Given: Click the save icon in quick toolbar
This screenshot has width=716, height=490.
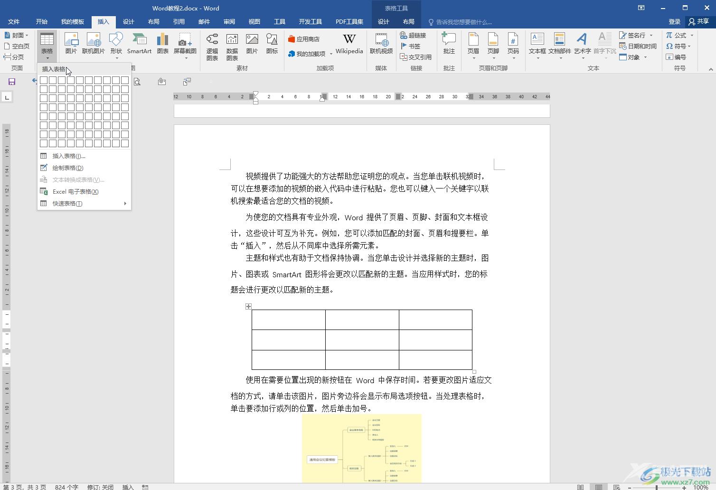Looking at the screenshot, I should tap(12, 82).
